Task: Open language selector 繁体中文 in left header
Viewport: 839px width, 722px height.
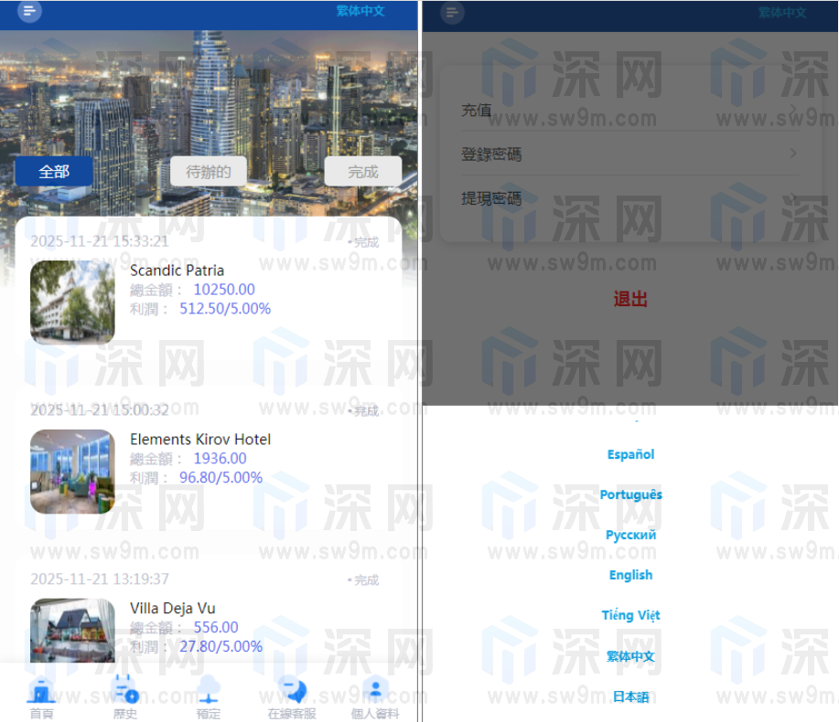Action: point(360,11)
